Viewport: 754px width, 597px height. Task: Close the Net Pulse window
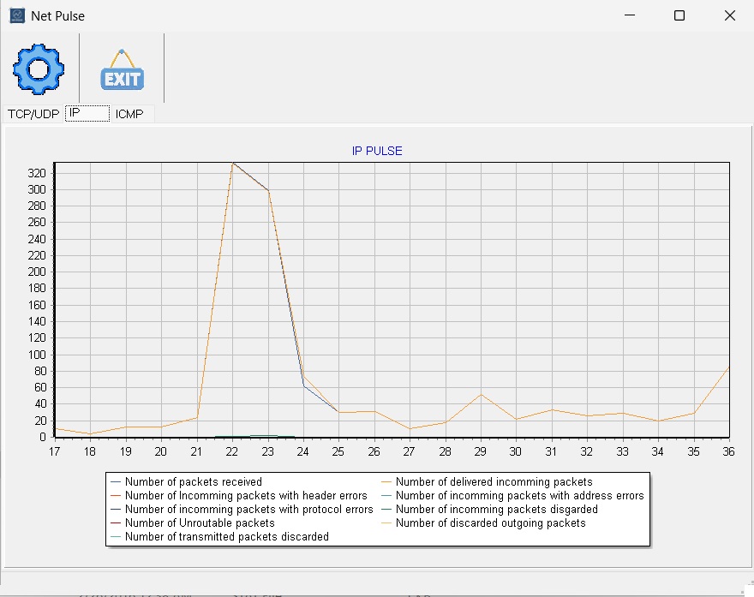coord(729,15)
